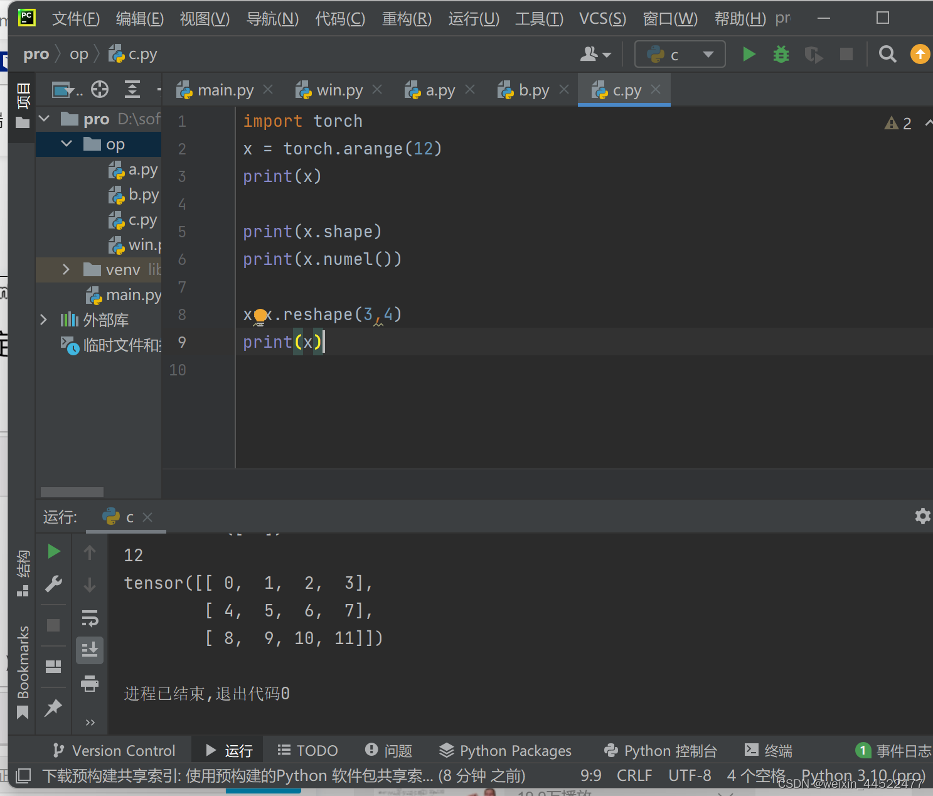Run with coverage shield icon
This screenshot has height=796, width=933.
tap(814, 55)
